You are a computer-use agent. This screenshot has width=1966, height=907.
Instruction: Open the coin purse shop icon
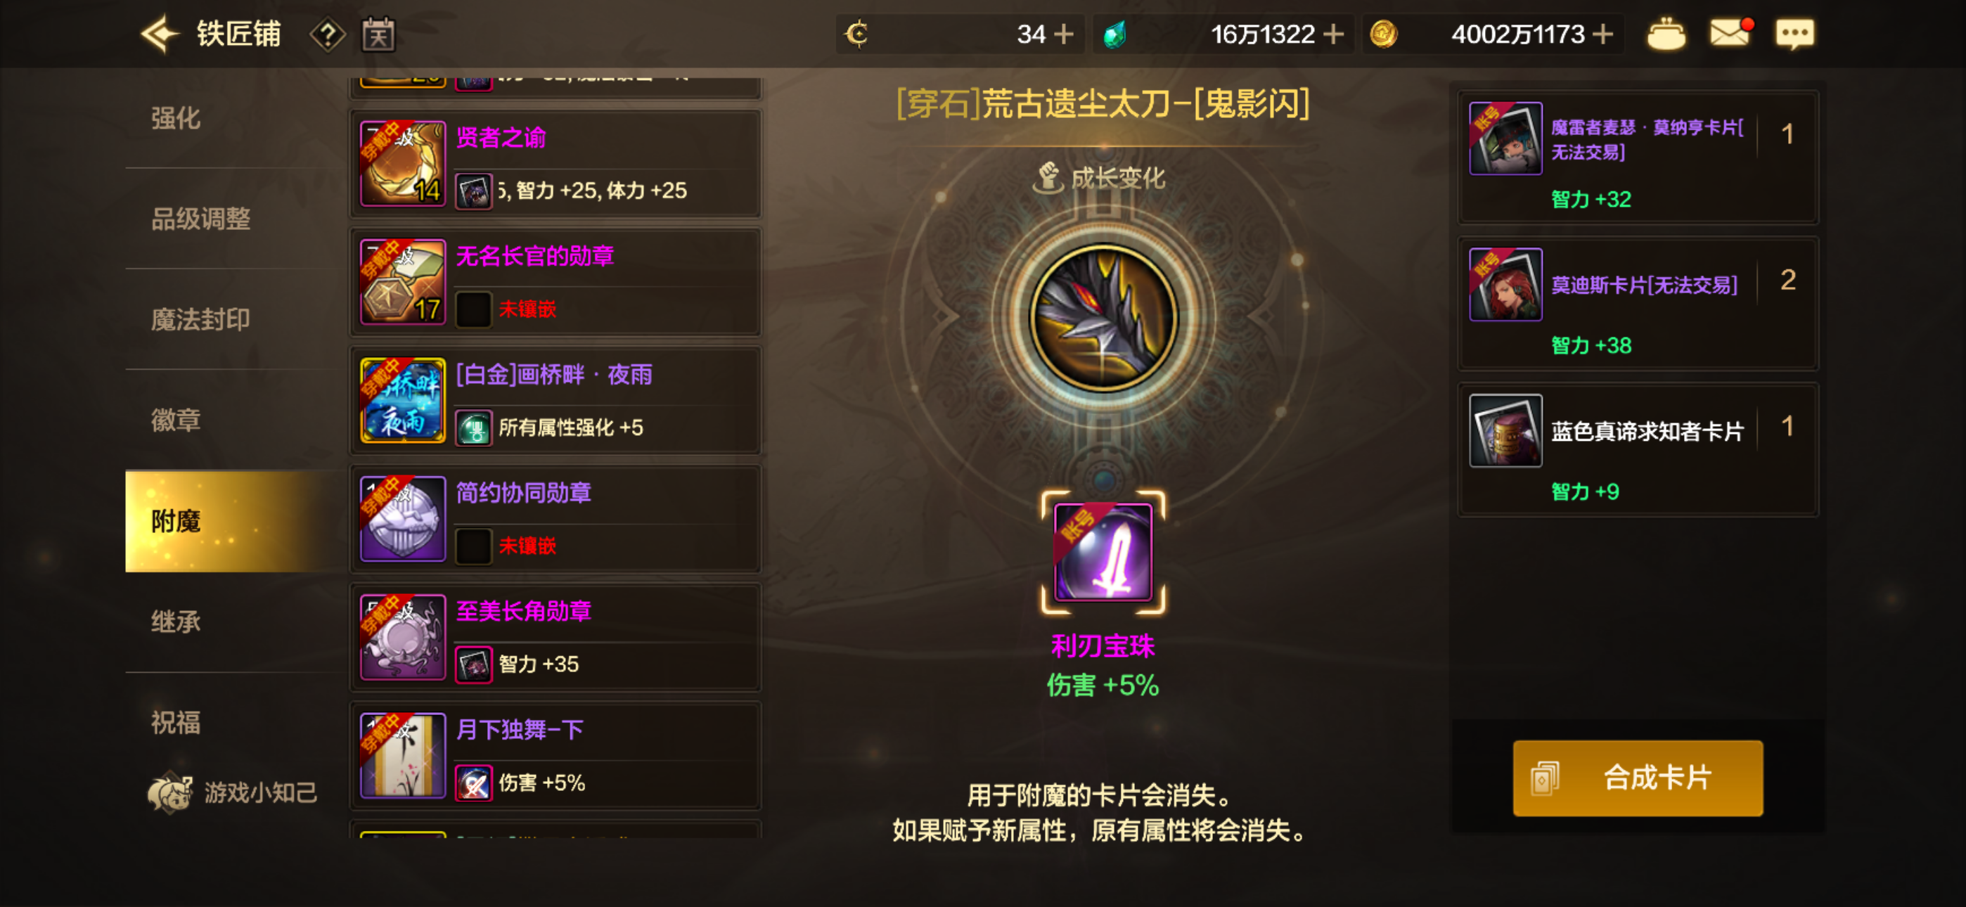pyautogui.click(x=1666, y=34)
